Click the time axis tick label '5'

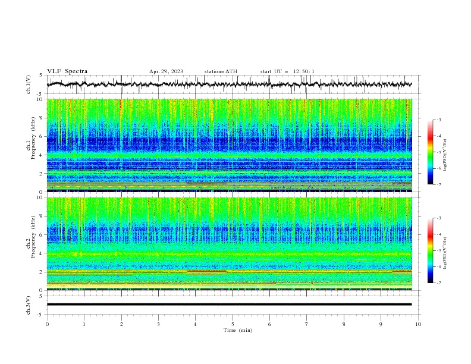pyautogui.click(x=233, y=324)
